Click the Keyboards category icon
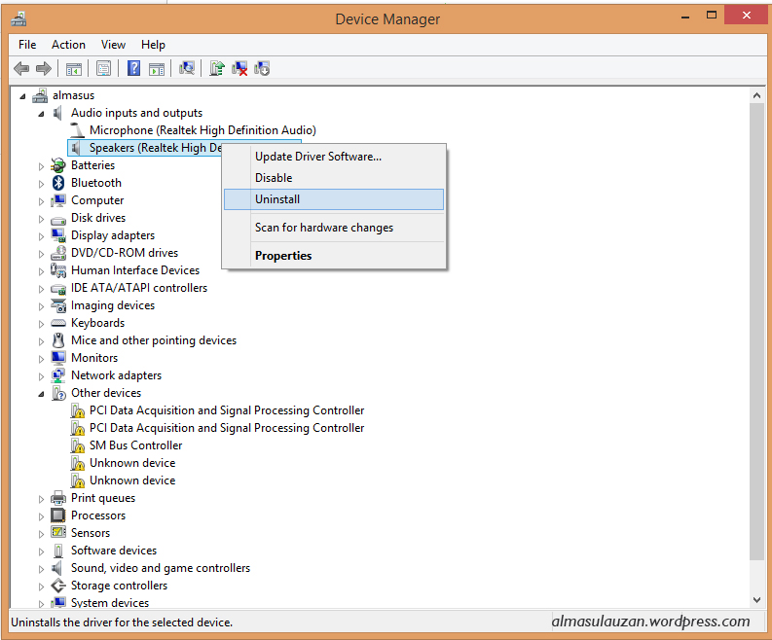The image size is (772, 640). tap(58, 323)
